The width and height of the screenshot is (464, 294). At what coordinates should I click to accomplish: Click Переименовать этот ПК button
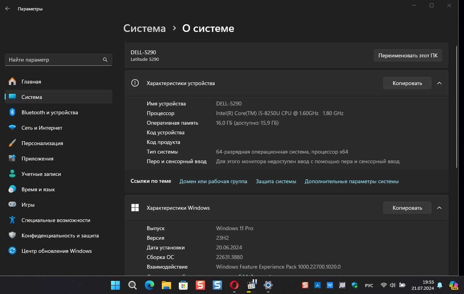coord(408,55)
